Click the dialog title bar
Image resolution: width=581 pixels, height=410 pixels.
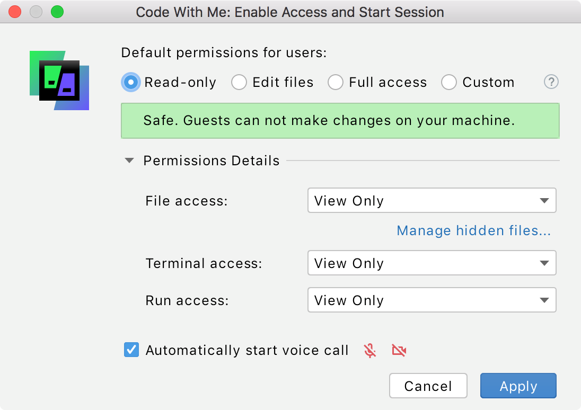(290, 12)
